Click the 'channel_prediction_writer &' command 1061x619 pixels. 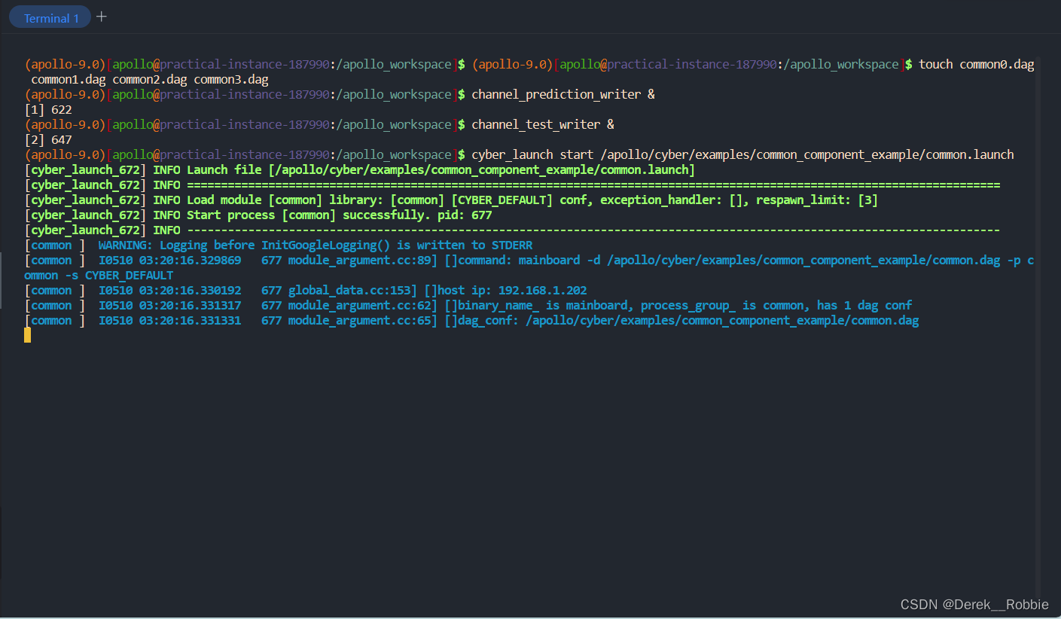click(x=563, y=95)
